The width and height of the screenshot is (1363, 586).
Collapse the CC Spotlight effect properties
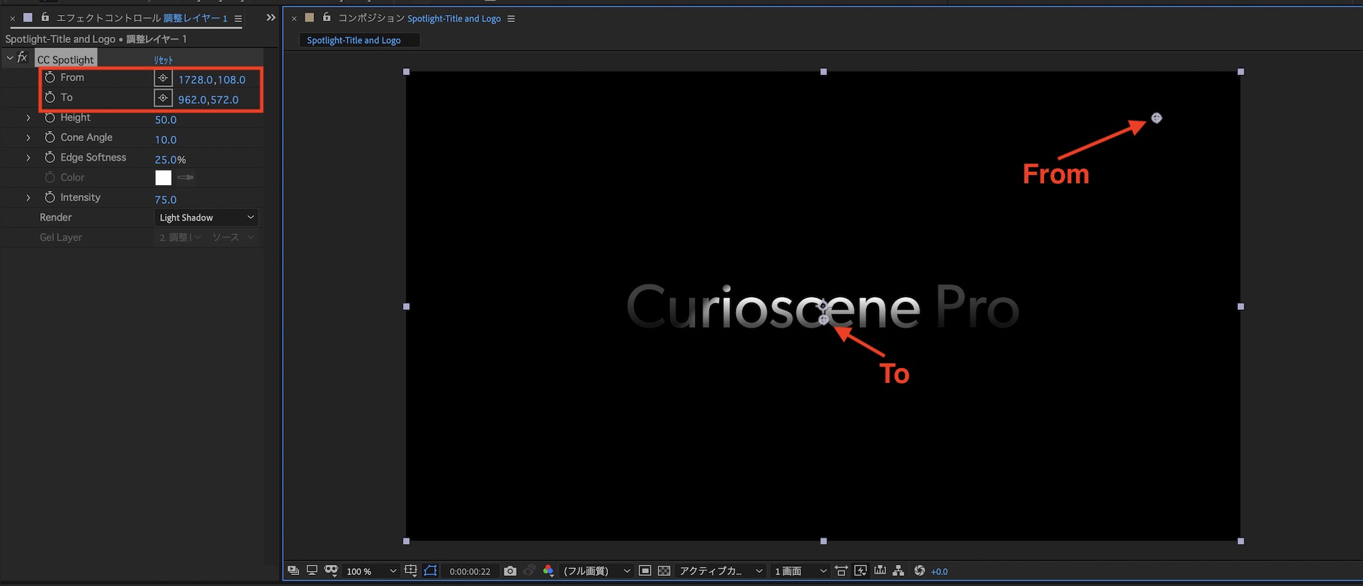click(10, 59)
